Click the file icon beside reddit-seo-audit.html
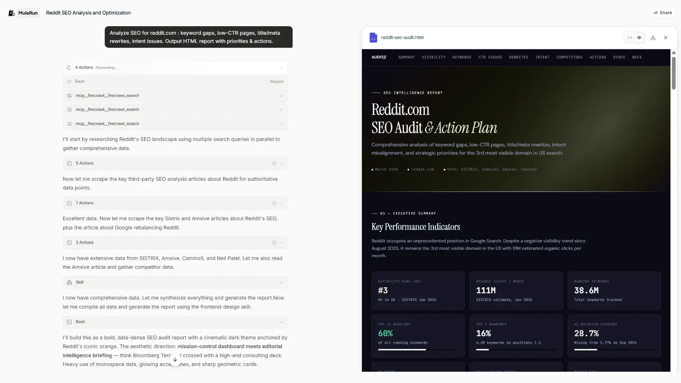This screenshot has width=681, height=383. pyautogui.click(x=373, y=37)
